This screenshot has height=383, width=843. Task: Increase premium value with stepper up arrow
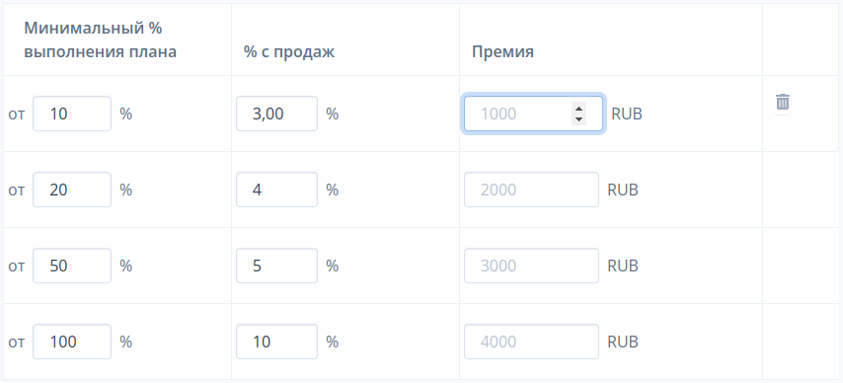(578, 109)
